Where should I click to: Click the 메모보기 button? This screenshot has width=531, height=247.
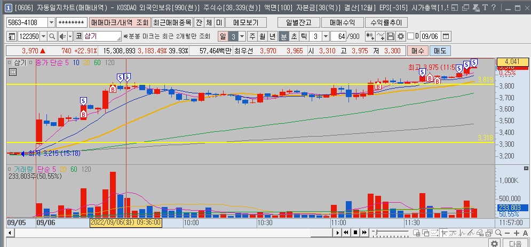pos(246,22)
